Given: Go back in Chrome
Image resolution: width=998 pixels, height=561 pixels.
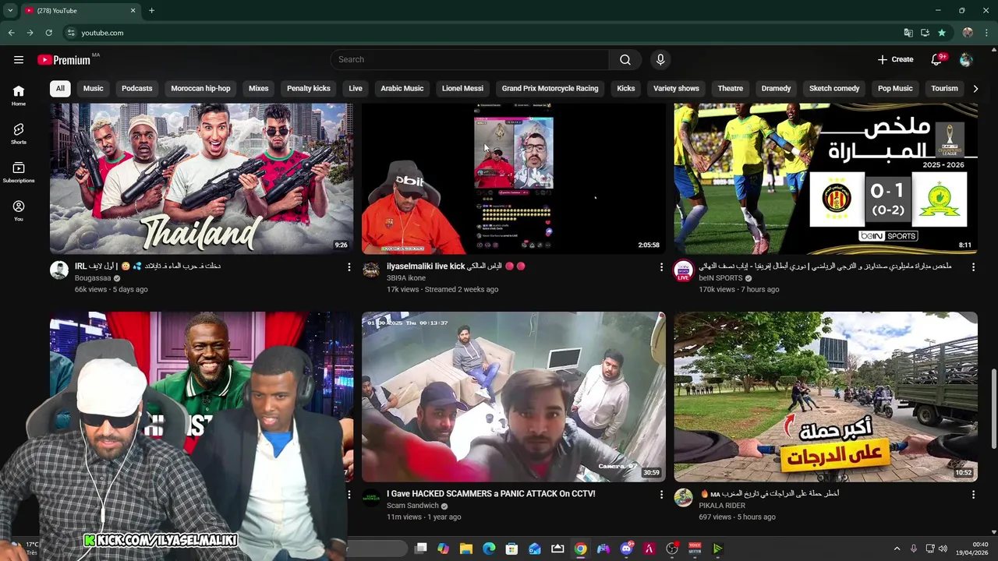Looking at the screenshot, I should tap(11, 33).
